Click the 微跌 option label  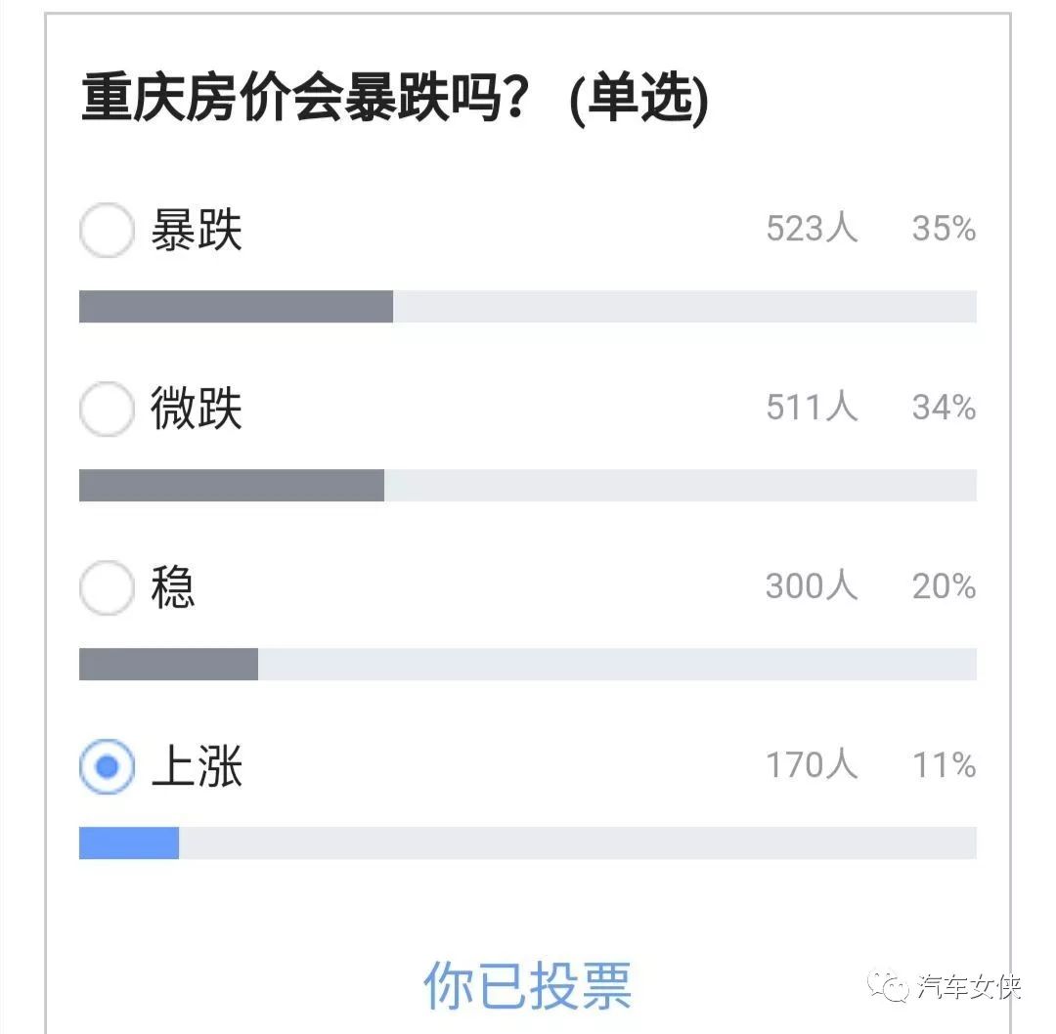point(196,408)
